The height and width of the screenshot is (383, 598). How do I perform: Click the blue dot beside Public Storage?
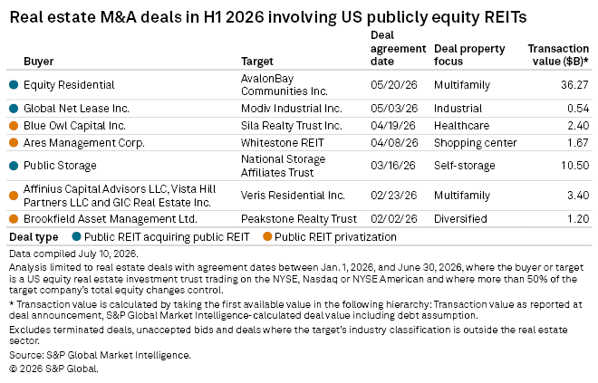14,166
